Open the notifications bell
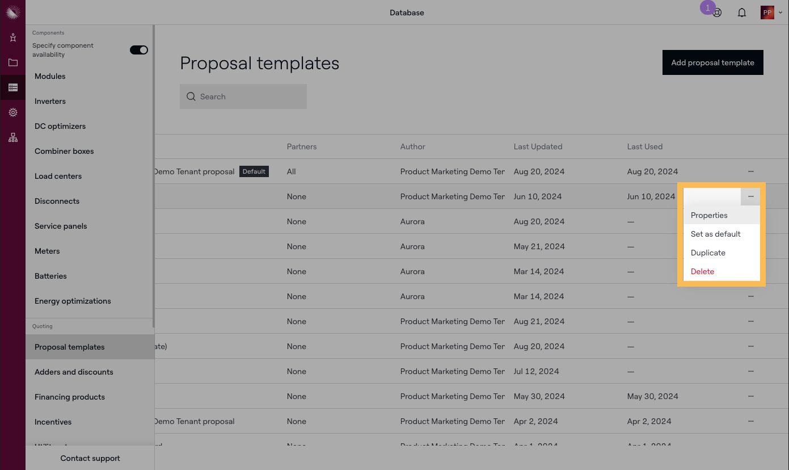Screen dimensions: 789x470 pos(742,12)
